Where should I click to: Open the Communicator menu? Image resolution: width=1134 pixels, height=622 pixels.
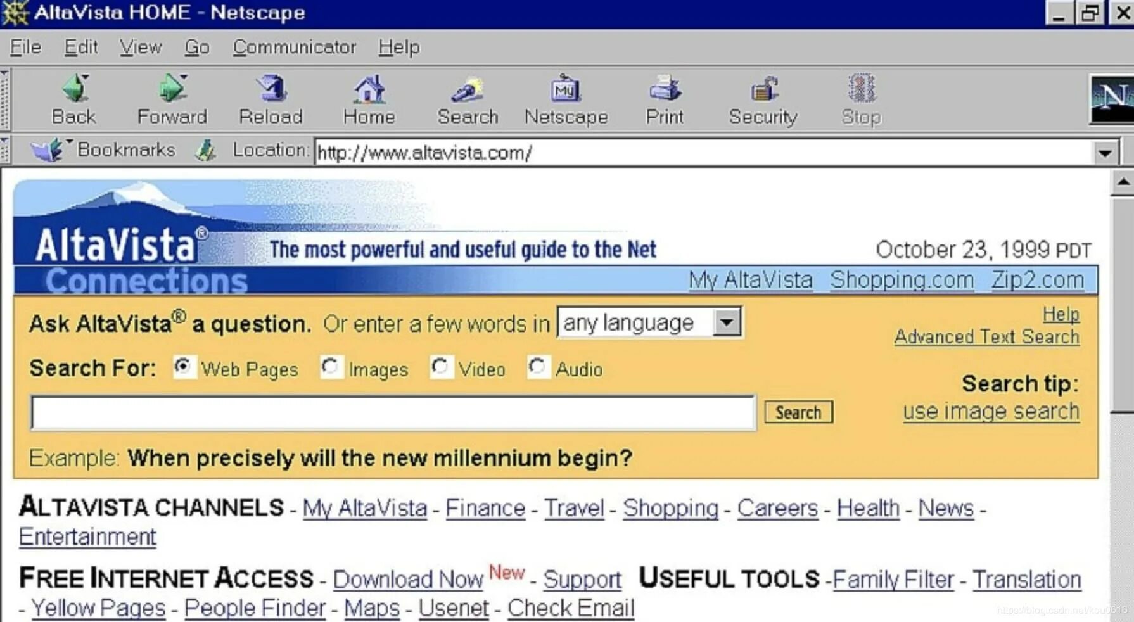tap(295, 47)
